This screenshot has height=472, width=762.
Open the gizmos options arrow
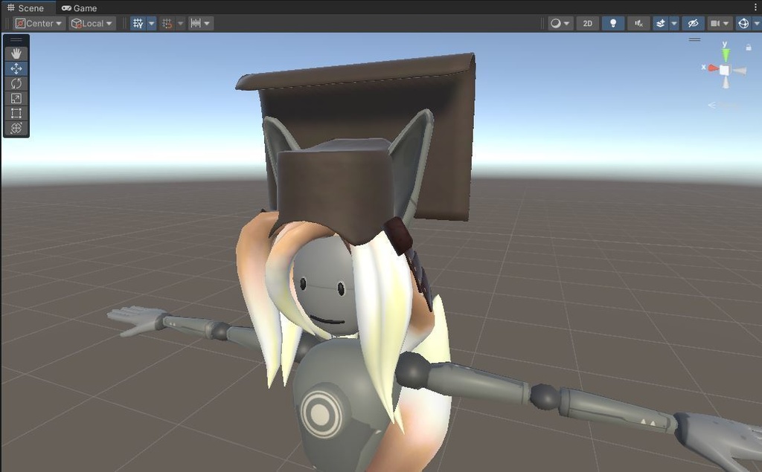tap(757, 23)
